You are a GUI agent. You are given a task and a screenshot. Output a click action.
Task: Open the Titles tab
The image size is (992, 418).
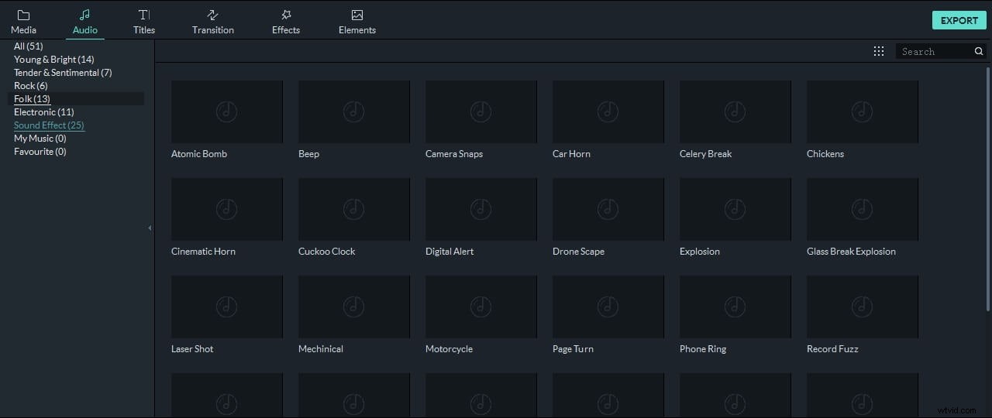click(x=144, y=22)
